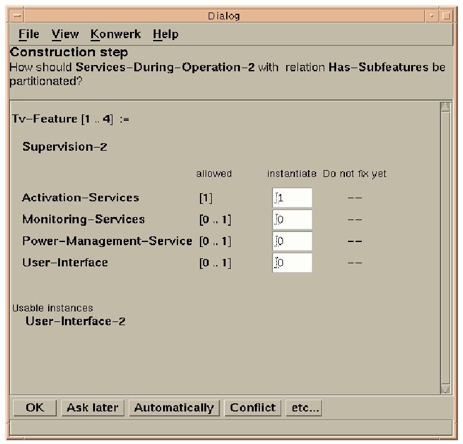Image resolution: width=463 pixels, height=444 pixels.
Task: Click the User-Interface 'Do not fix yet' dashes
Action: click(x=355, y=263)
